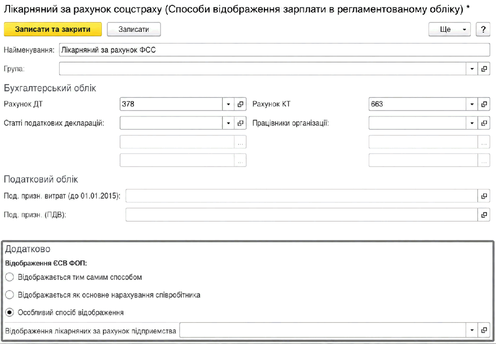
Task: Open item icon for Под. призн. (ПДВ) field
Action: tap(484, 215)
